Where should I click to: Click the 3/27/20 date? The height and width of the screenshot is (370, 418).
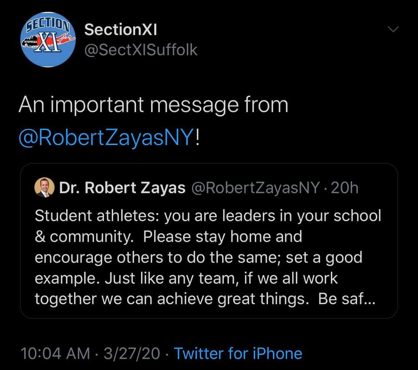[x=133, y=353]
